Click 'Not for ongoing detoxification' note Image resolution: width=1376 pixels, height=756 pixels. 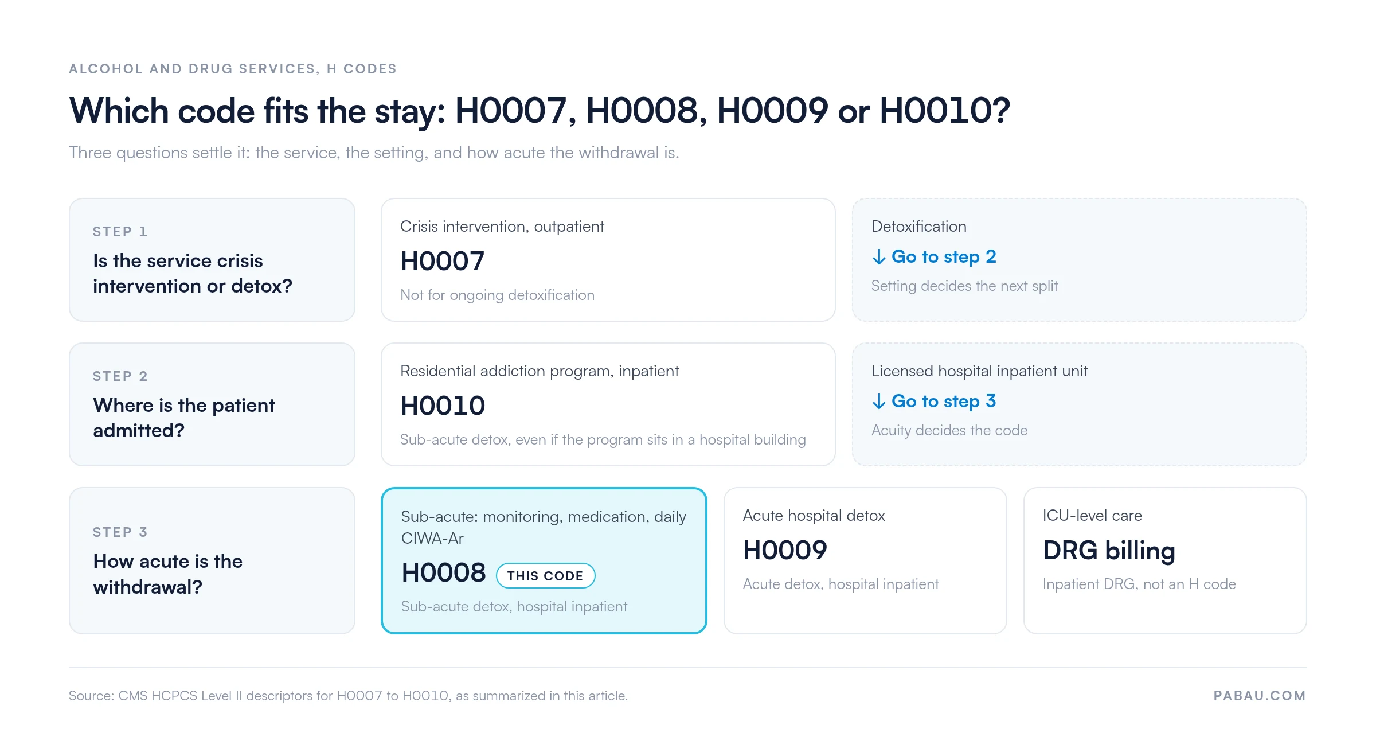point(497,295)
